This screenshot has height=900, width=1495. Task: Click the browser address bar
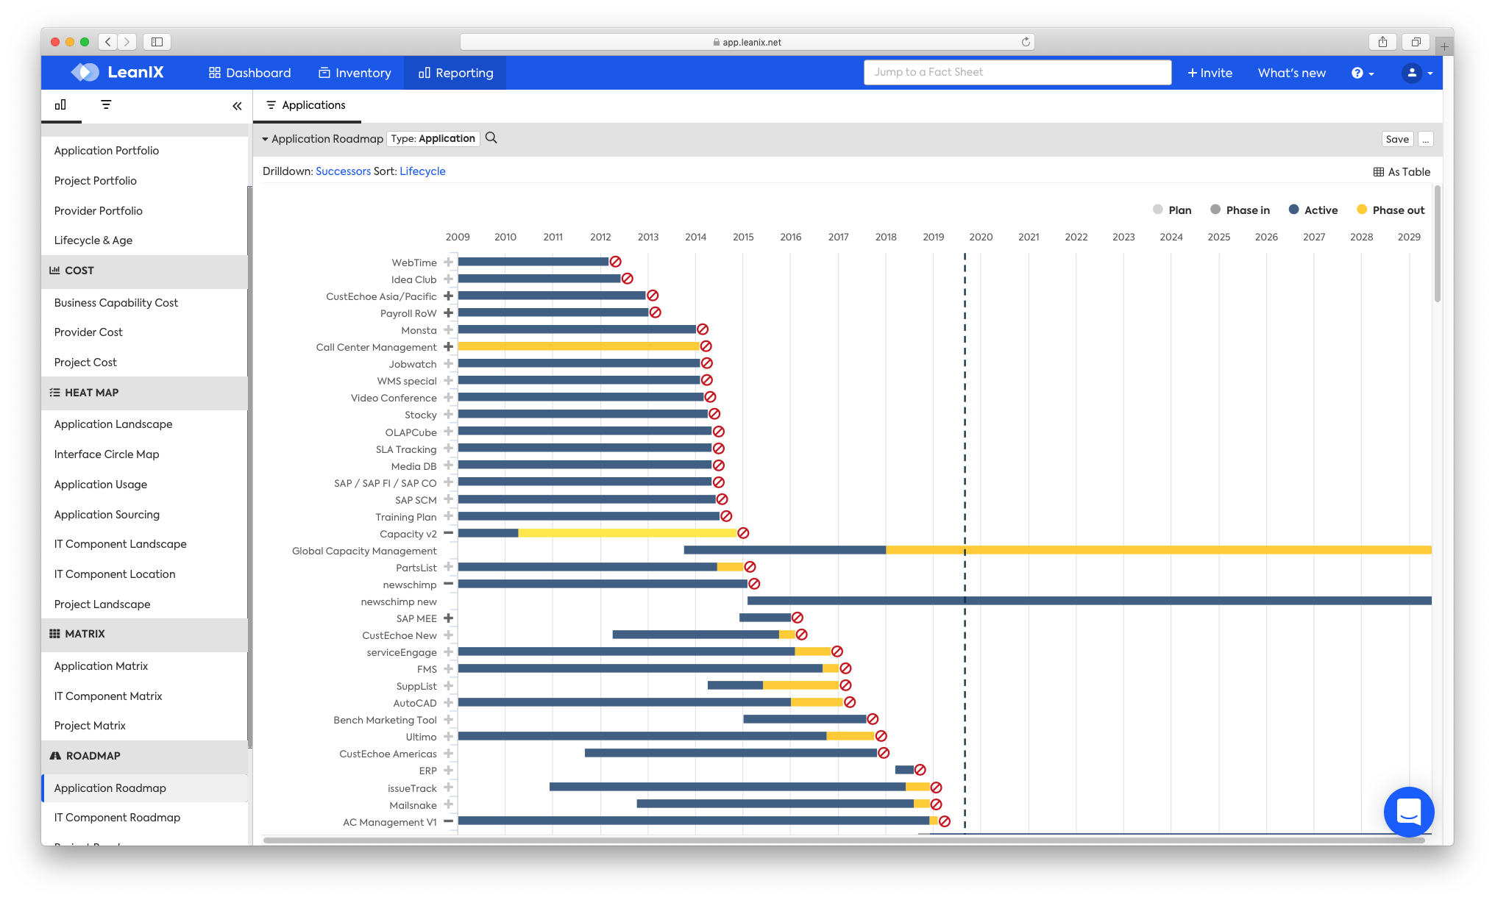click(x=747, y=42)
